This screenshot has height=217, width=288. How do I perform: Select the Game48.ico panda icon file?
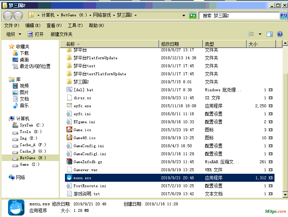69,138
